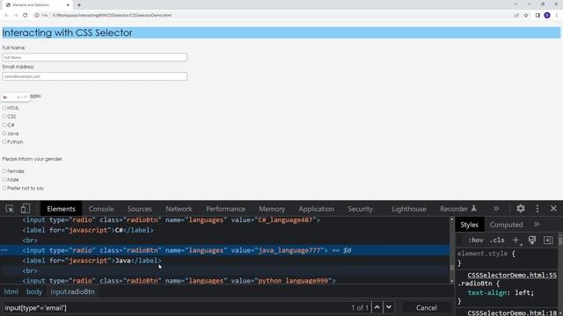Select the Styles tab

click(x=469, y=225)
